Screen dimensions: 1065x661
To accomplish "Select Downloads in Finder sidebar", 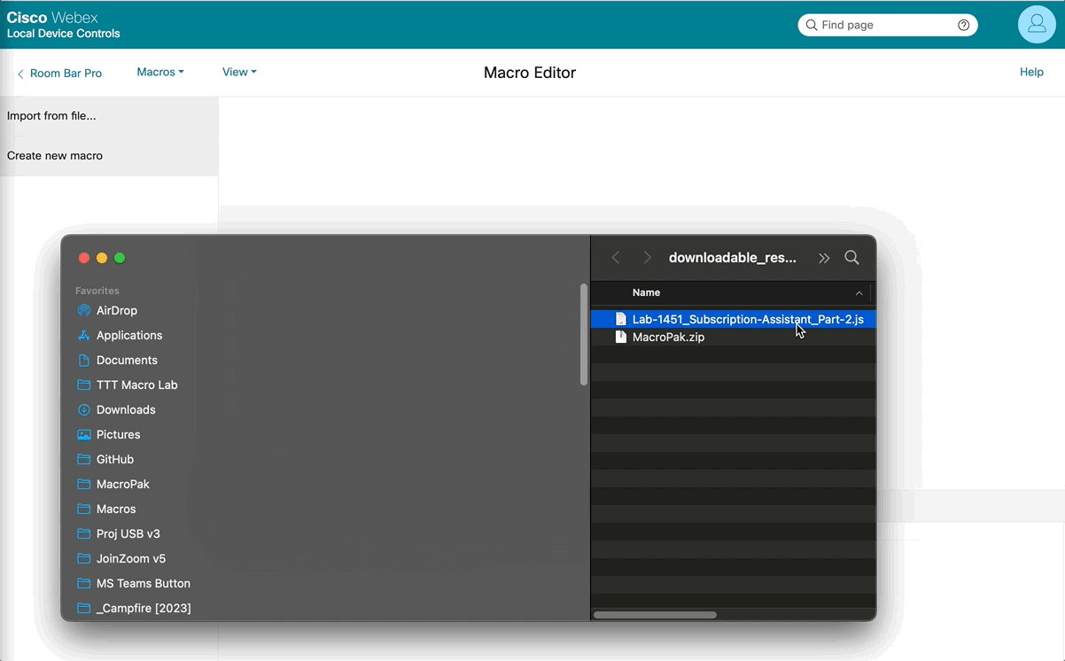I will tap(125, 410).
